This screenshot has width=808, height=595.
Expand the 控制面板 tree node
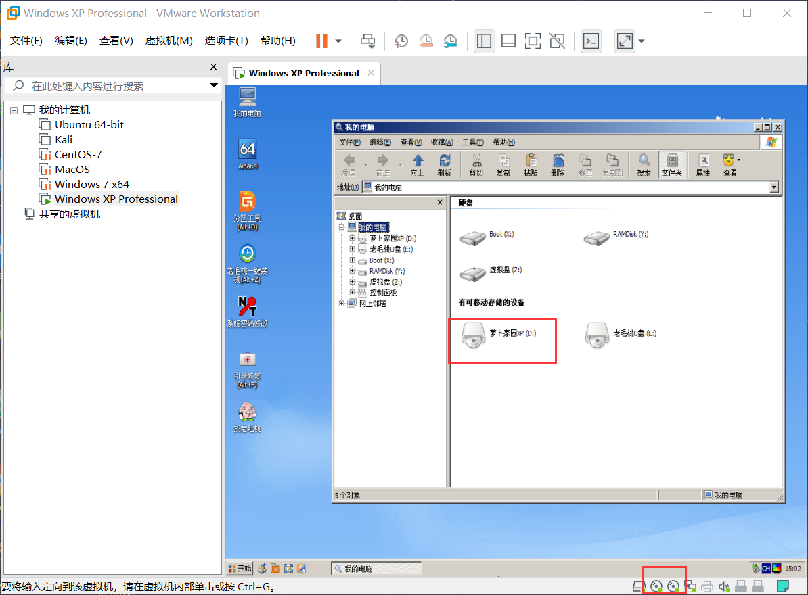351,292
